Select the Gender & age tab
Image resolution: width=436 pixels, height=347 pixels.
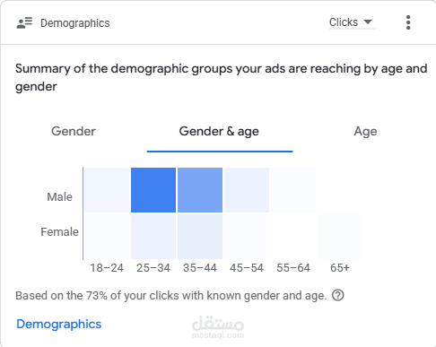(219, 132)
